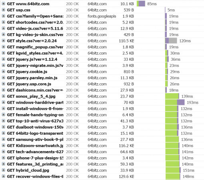204x180 pixels.
Task: Expand the jquery.cookie.js request
Action: pyautogui.click(x=4, y=72)
